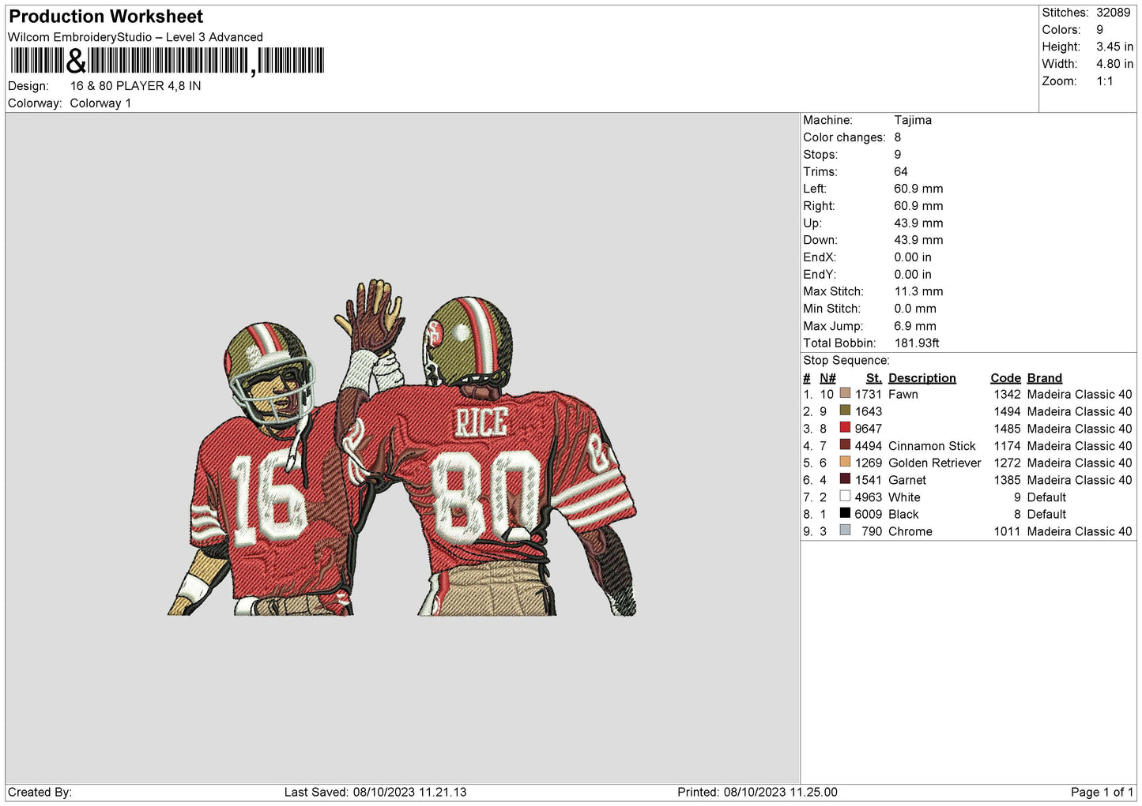
Task: Click the Width value '4.80 in'
Action: tap(1114, 64)
